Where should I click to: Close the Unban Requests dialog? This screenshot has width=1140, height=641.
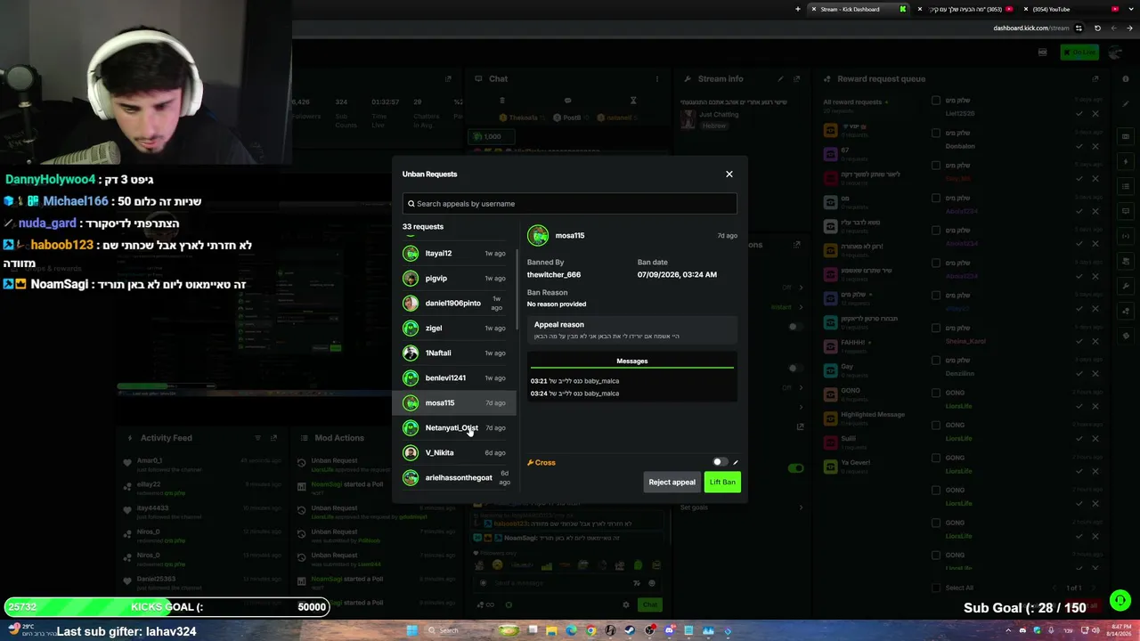coord(729,174)
